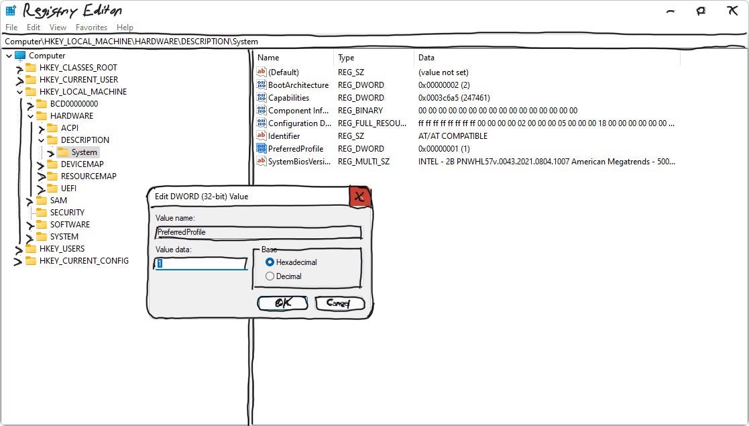Select the Decimal base option
749x426 pixels.
pos(270,276)
